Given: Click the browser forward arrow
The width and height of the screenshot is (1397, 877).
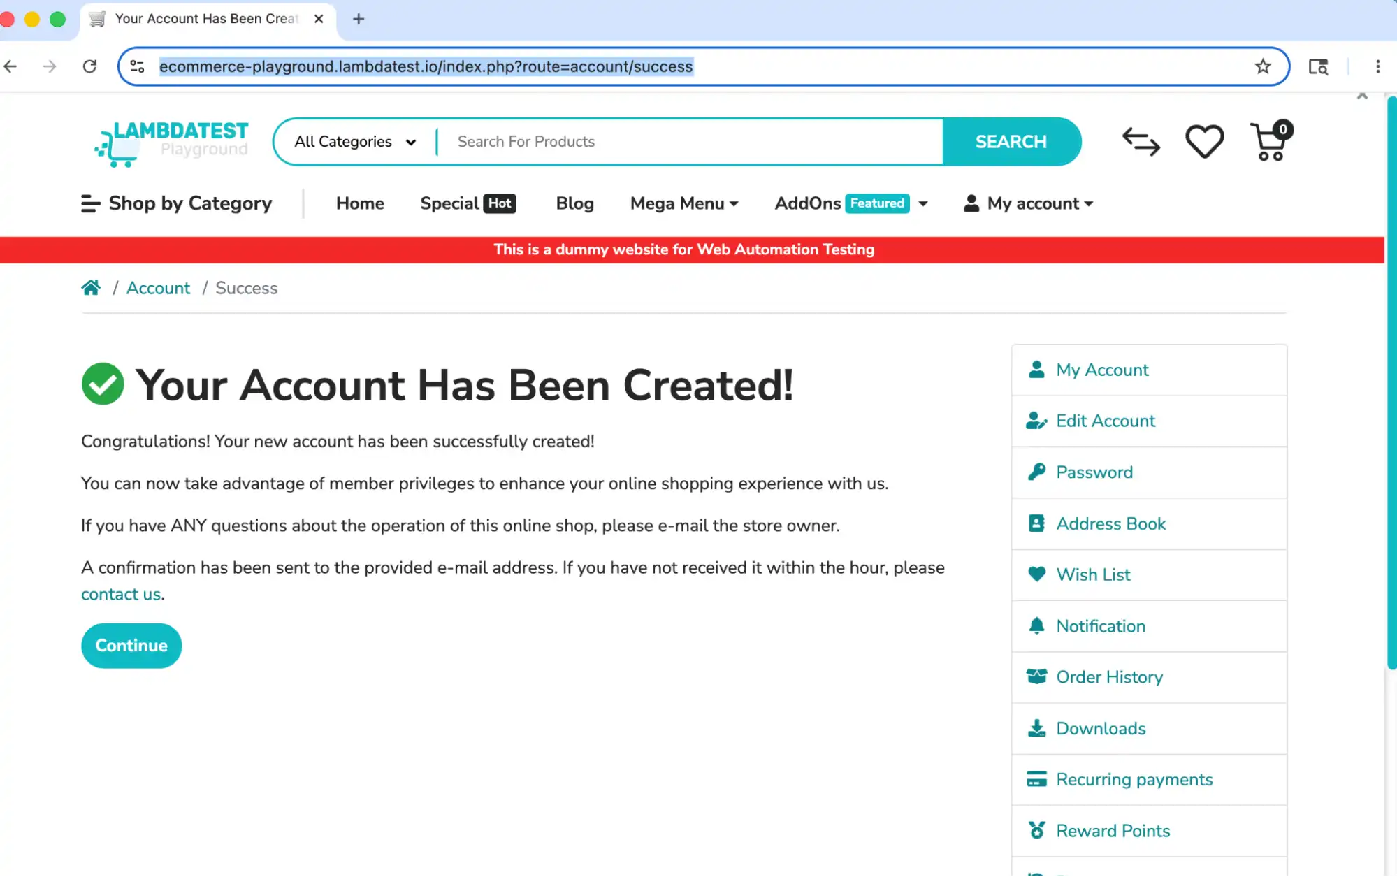Looking at the screenshot, I should click(50, 66).
